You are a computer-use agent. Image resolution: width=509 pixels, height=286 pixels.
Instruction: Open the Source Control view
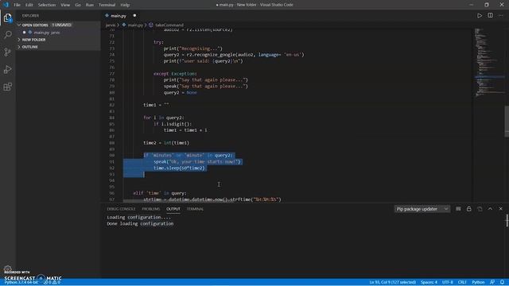click(x=7, y=52)
